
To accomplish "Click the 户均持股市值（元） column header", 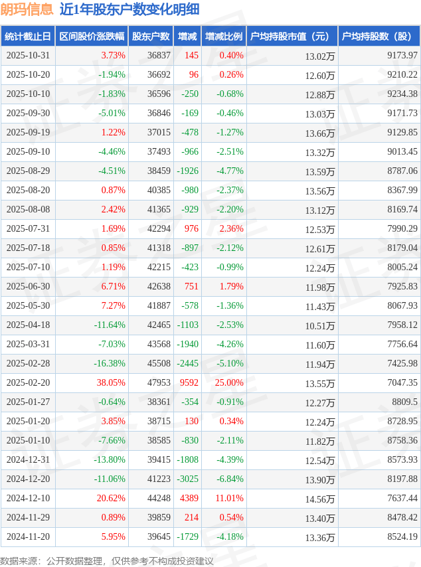I will [x=292, y=37].
